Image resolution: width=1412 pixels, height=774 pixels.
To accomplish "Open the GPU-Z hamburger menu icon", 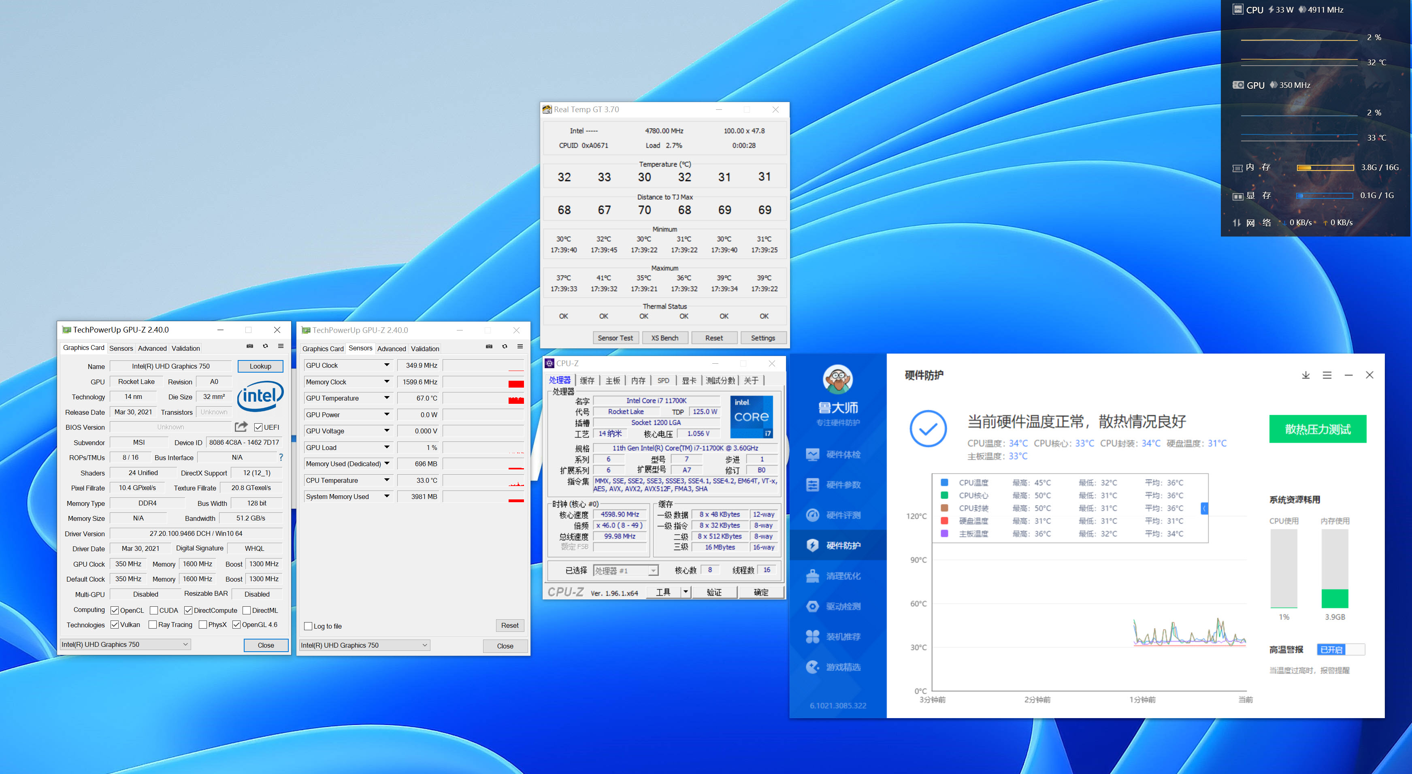I will pos(281,346).
